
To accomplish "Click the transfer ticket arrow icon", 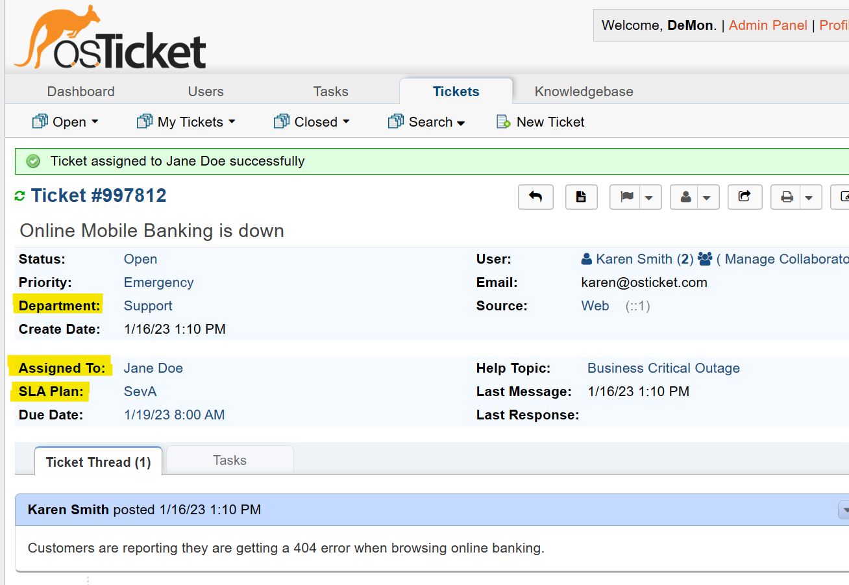I will [x=744, y=197].
